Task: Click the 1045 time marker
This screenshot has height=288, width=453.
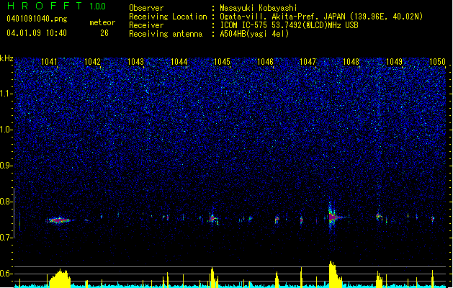Action: point(222,62)
